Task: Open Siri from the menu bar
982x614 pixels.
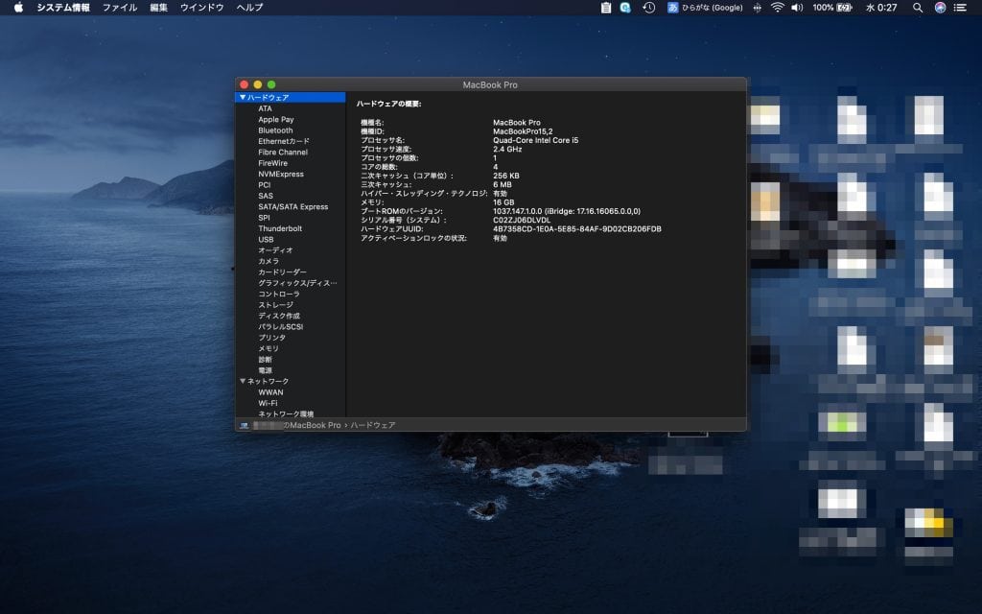Action: [x=940, y=8]
